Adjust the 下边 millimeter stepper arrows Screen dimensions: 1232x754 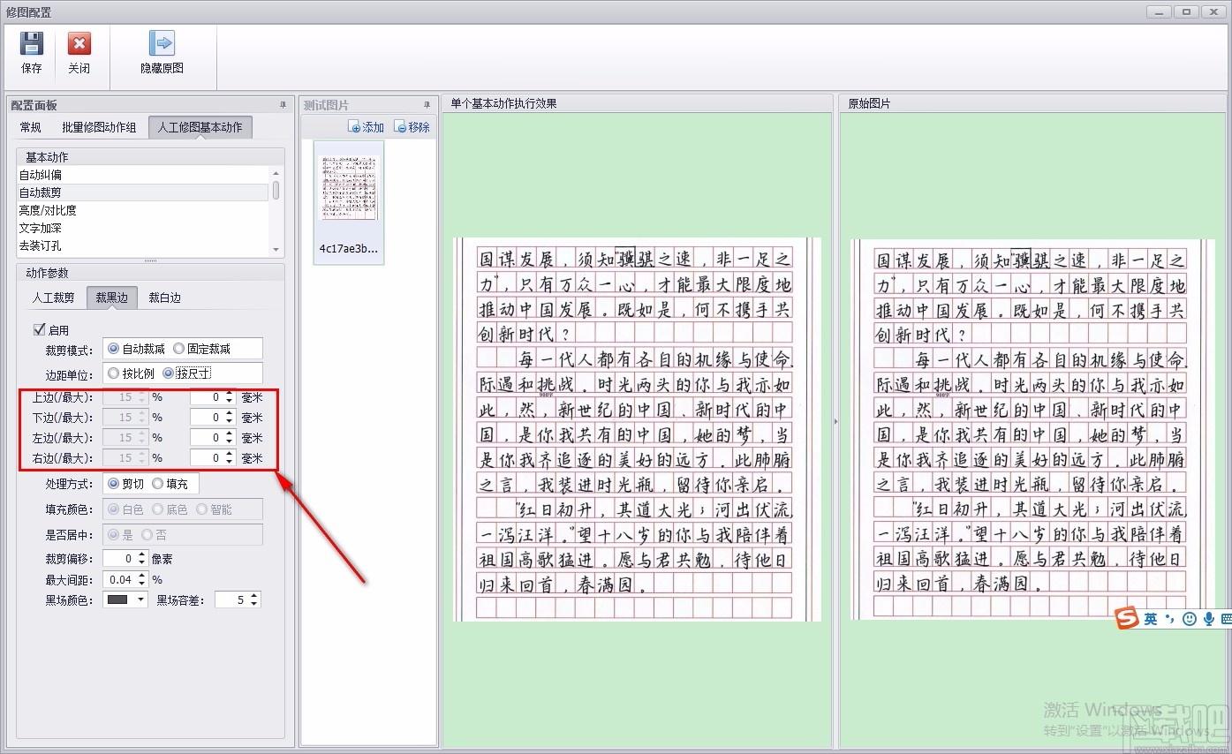click(x=230, y=418)
